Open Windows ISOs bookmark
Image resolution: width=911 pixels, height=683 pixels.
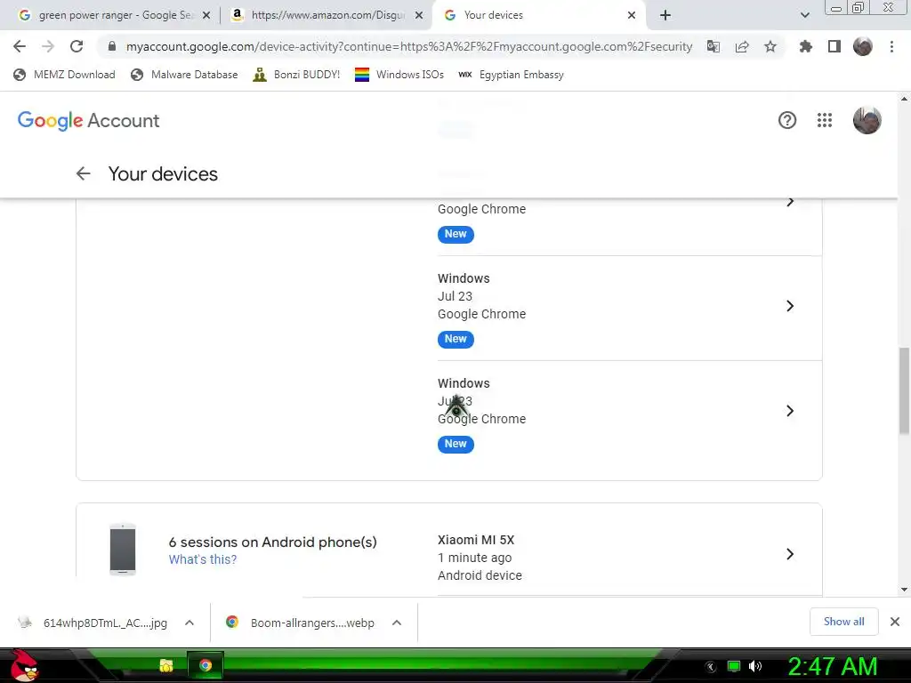[399, 75]
